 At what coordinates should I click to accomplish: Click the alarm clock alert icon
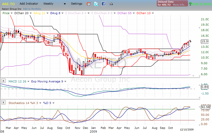click(x=89, y=4)
